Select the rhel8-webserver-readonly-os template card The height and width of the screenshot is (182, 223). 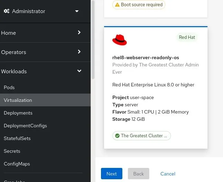click(156, 87)
